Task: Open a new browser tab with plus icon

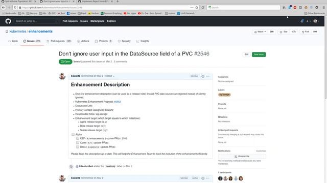Action: tap(118, 2)
